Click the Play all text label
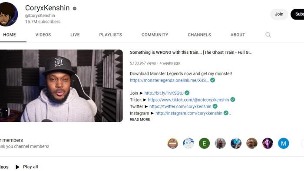The height and width of the screenshot is (171, 304). coord(30,167)
